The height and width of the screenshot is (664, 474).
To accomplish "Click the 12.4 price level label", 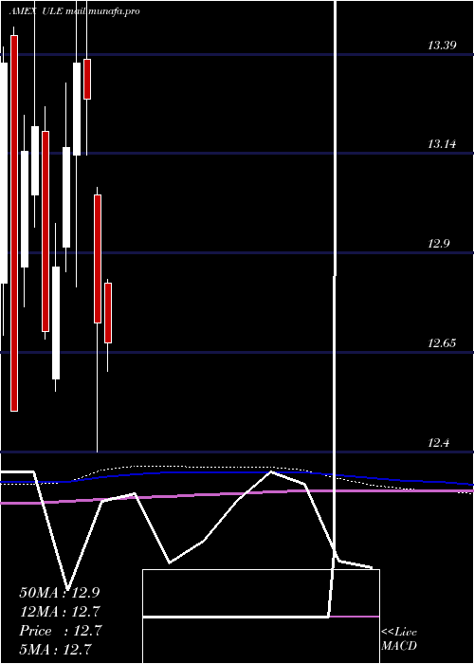I will (x=439, y=443).
